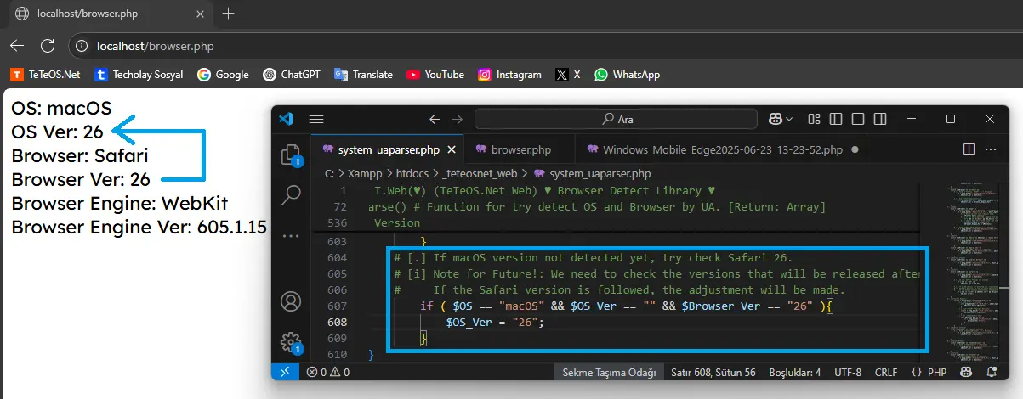Open the VS Code hamburger menu
The image size is (1023, 399).
pyautogui.click(x=316, y=119)
